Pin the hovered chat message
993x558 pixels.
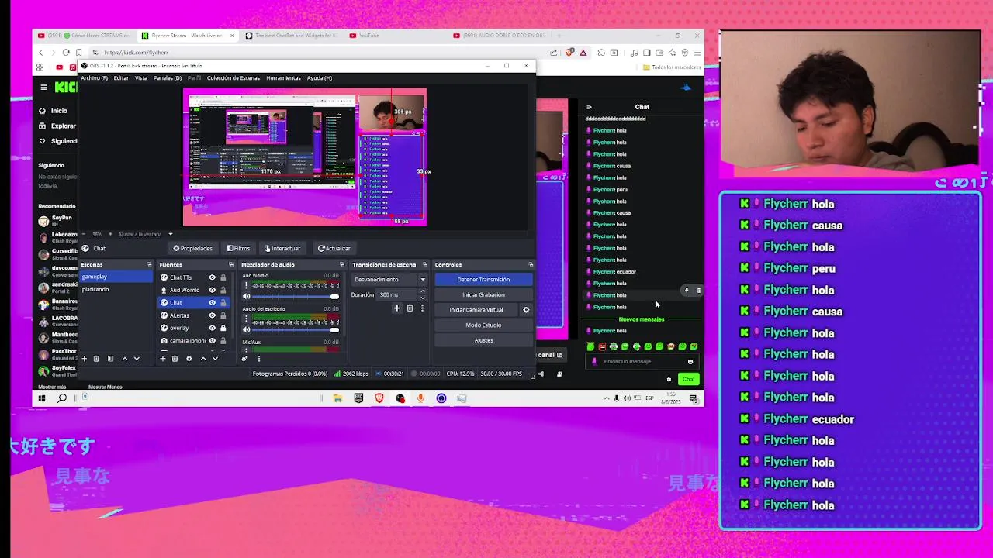click(687, 291)
